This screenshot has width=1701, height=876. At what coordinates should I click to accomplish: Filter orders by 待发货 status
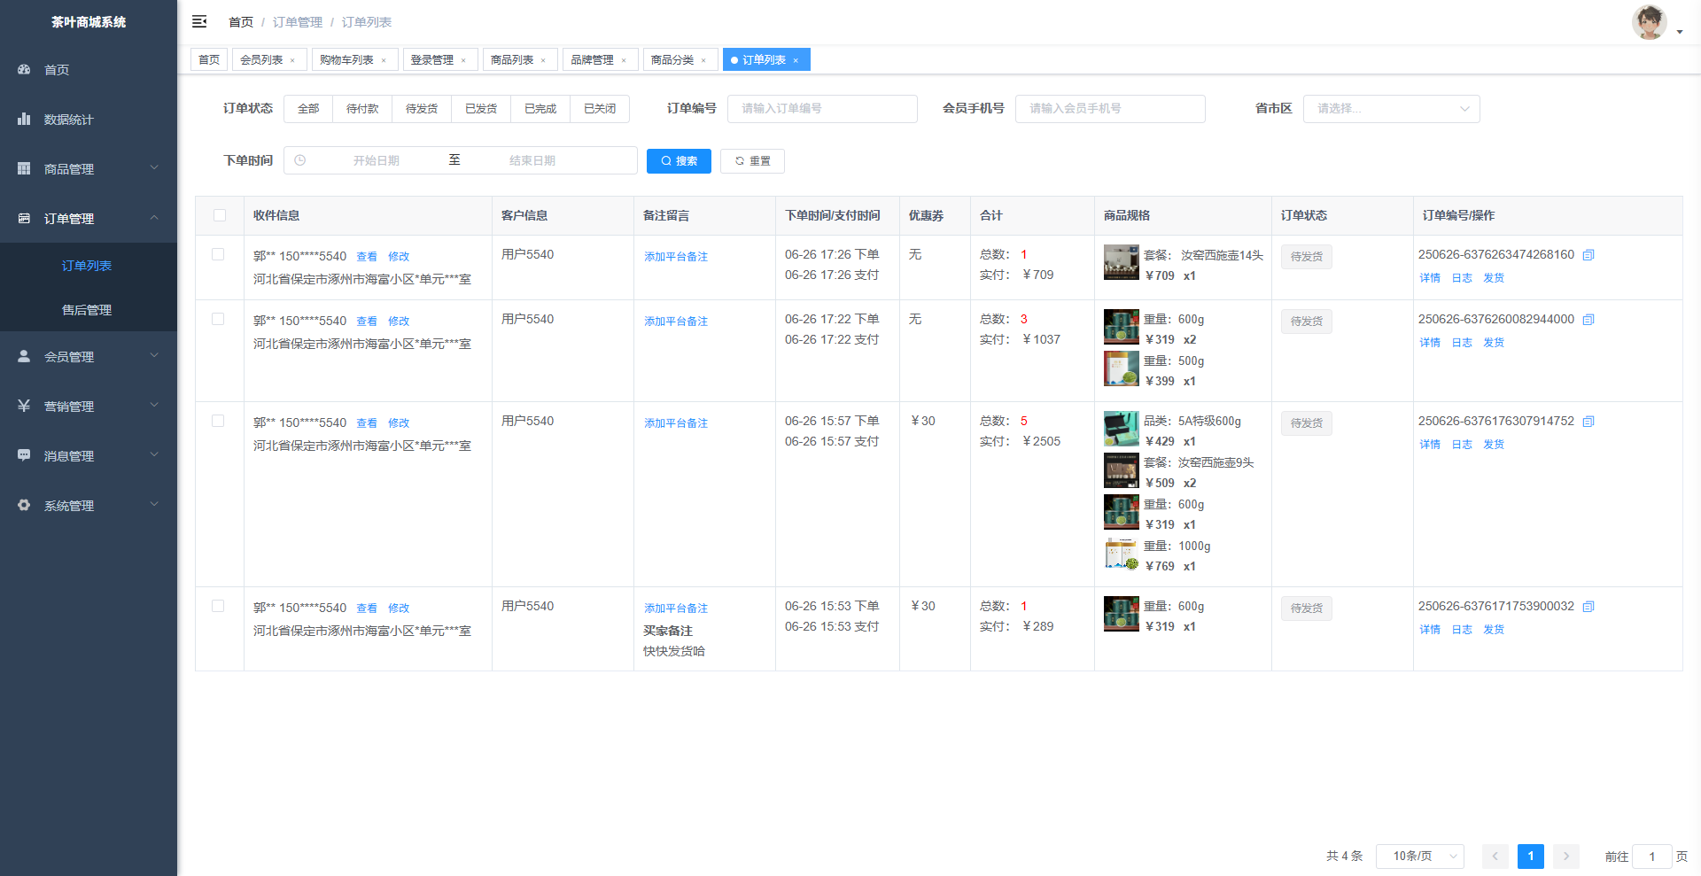point(422,109)
